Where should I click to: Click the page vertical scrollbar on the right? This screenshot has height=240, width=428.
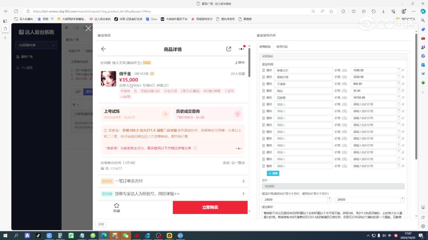[416, 97]
